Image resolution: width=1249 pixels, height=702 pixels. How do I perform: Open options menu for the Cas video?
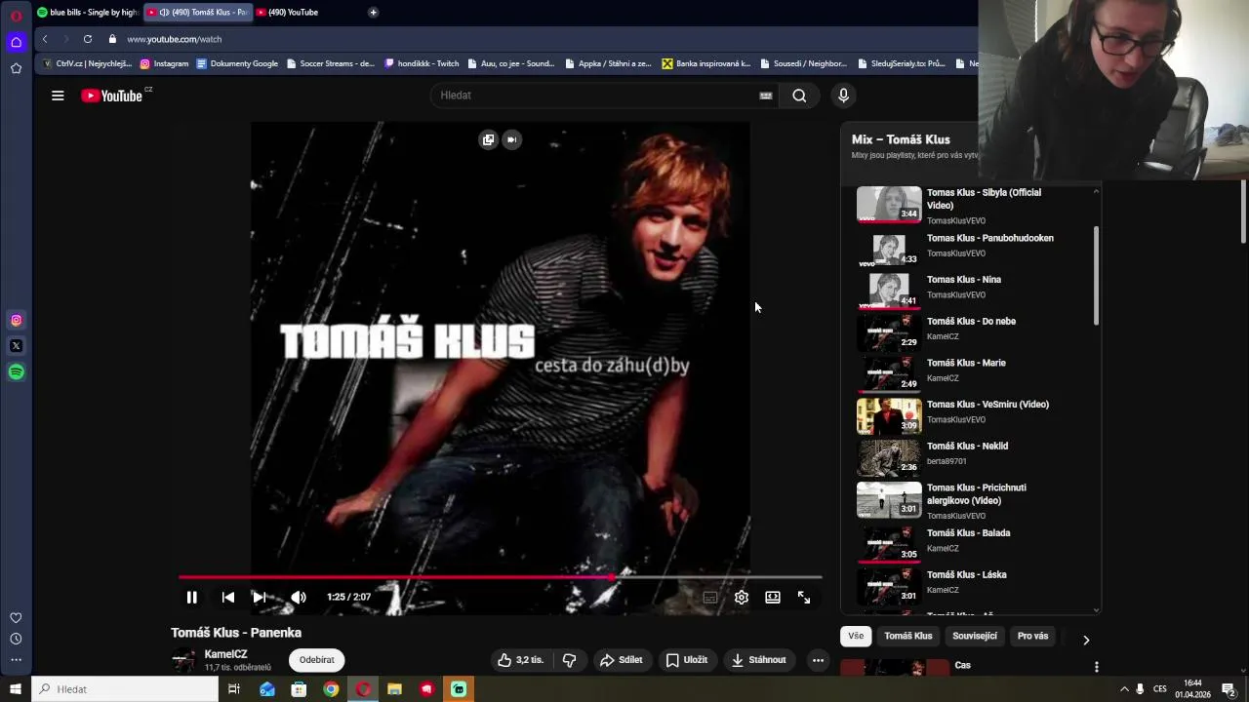[x=1097, y=667]
